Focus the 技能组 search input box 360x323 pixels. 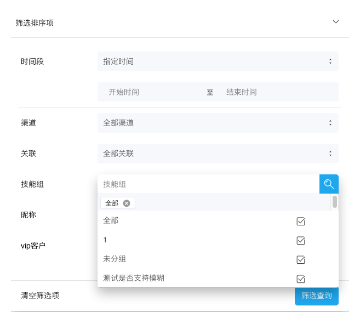pyautogui.click(x=208, y=184)
